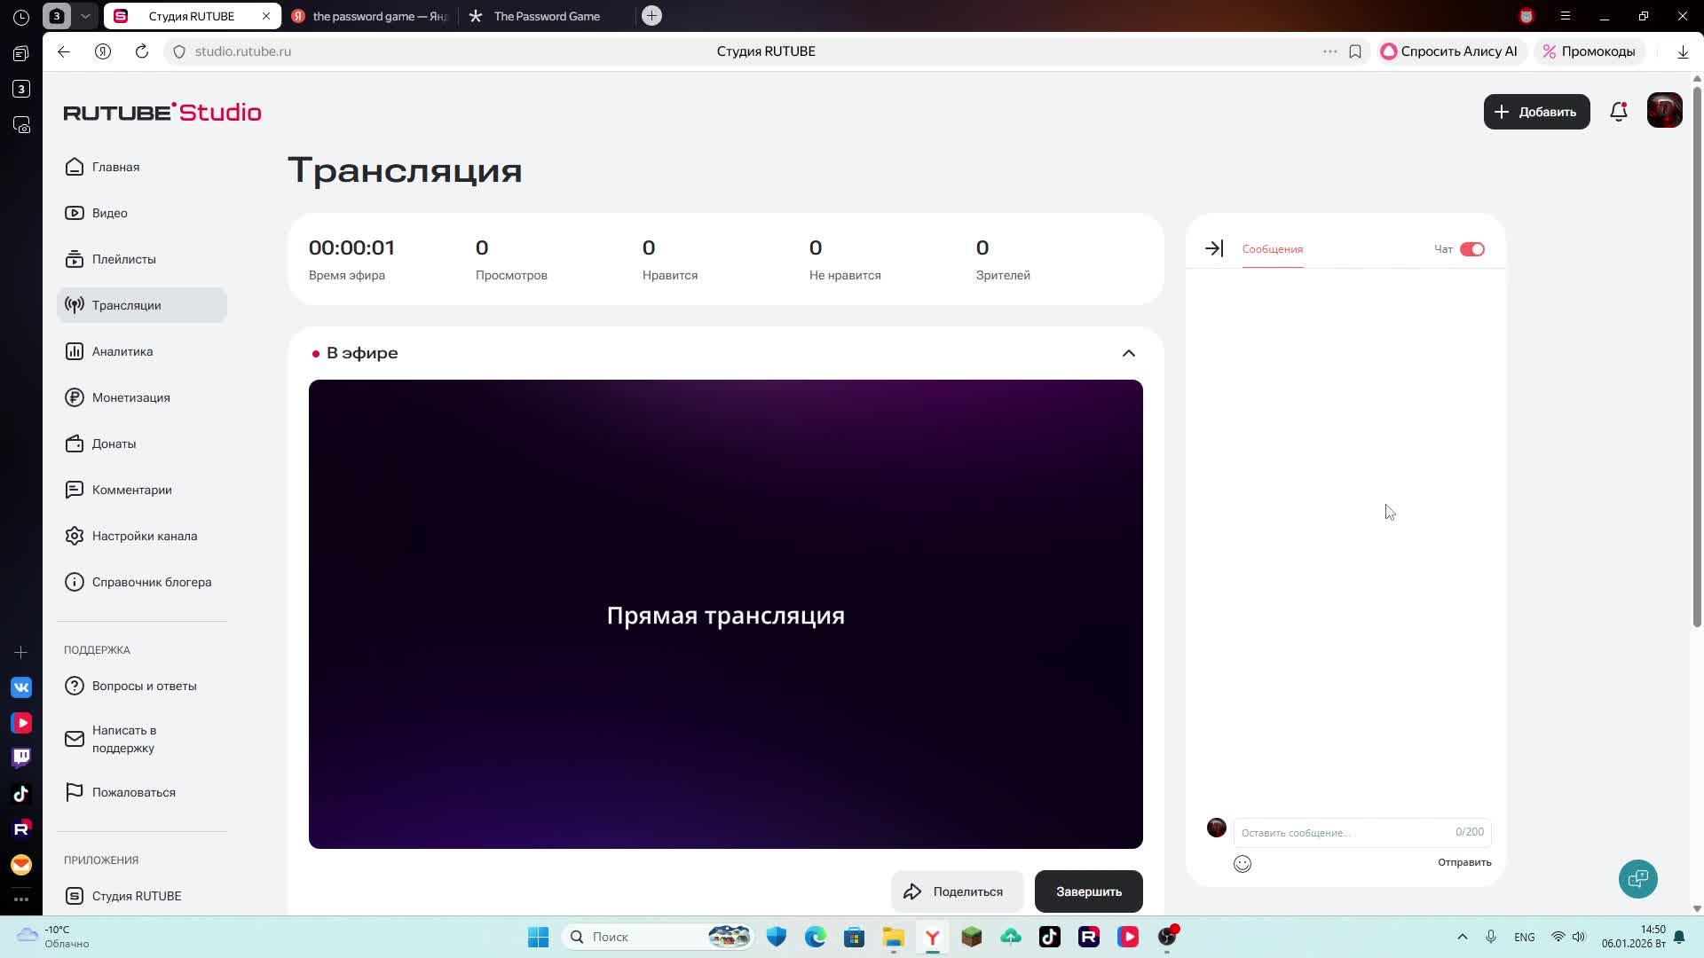Disable the Чат toggle
The height and width of the screenshot is (958, 1704).
click(x=1473, y=249)
